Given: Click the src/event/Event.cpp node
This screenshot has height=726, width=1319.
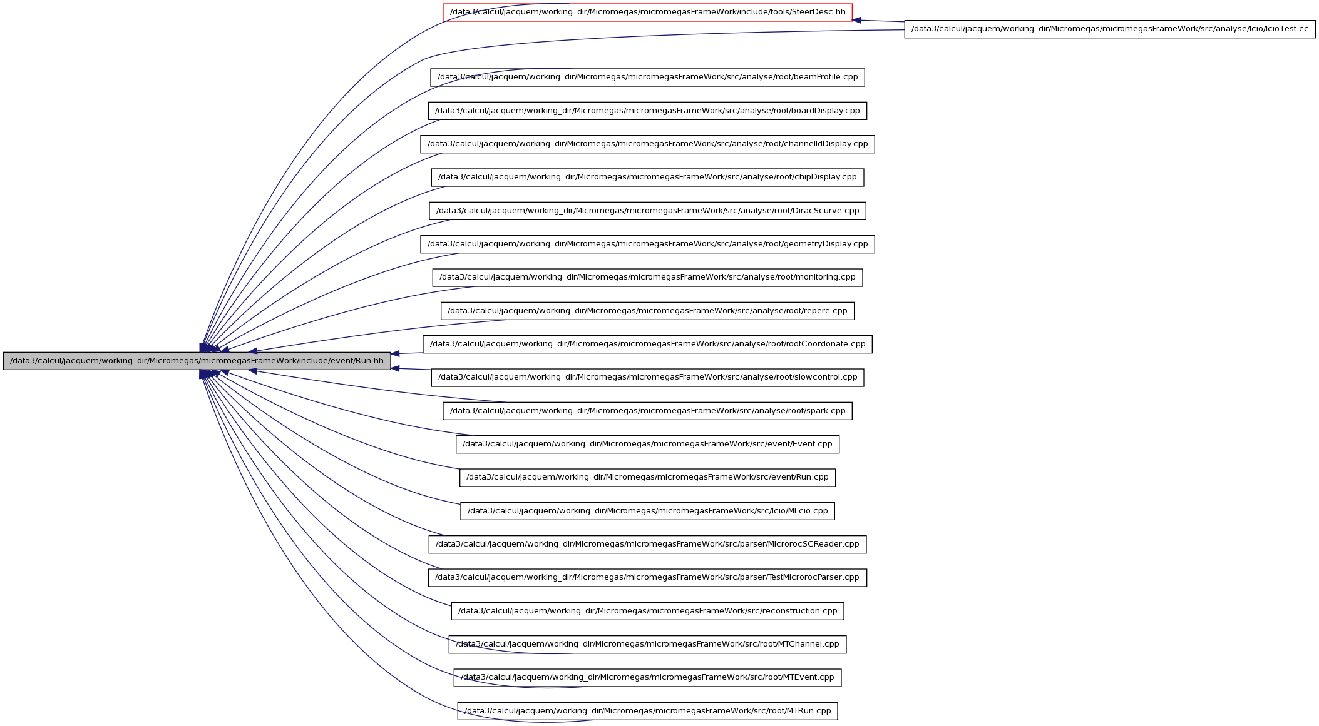Looking at the screenshot, I should point(647,444).
